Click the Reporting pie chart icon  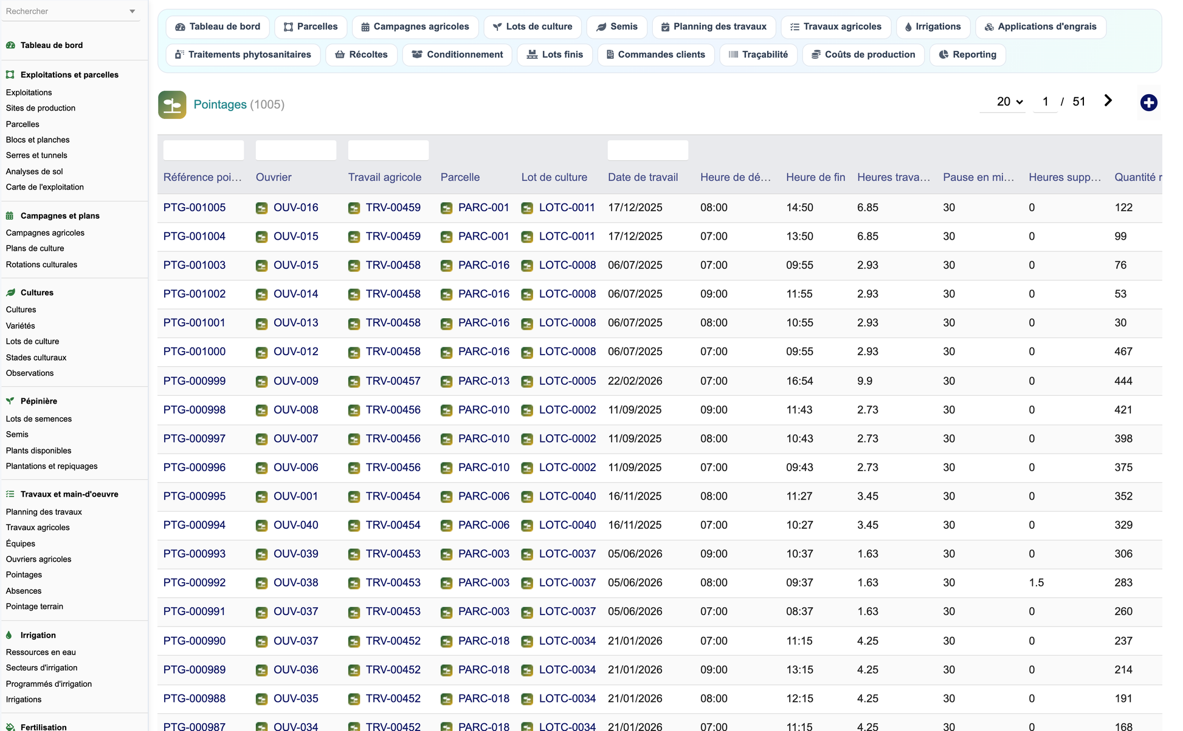tap(943, 55)
